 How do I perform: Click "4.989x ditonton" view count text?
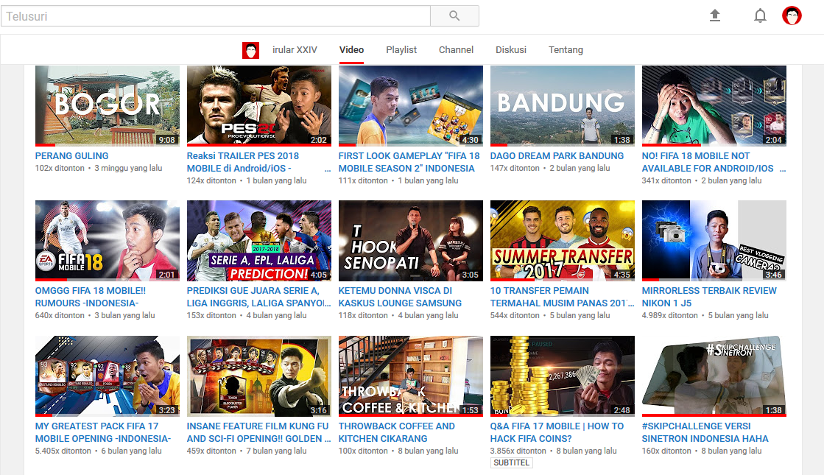[669, 315]
